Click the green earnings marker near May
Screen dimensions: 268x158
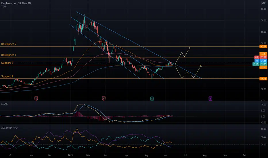(x=152, y=98)
